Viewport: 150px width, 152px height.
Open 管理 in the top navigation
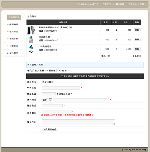click(x=142, y=4)
